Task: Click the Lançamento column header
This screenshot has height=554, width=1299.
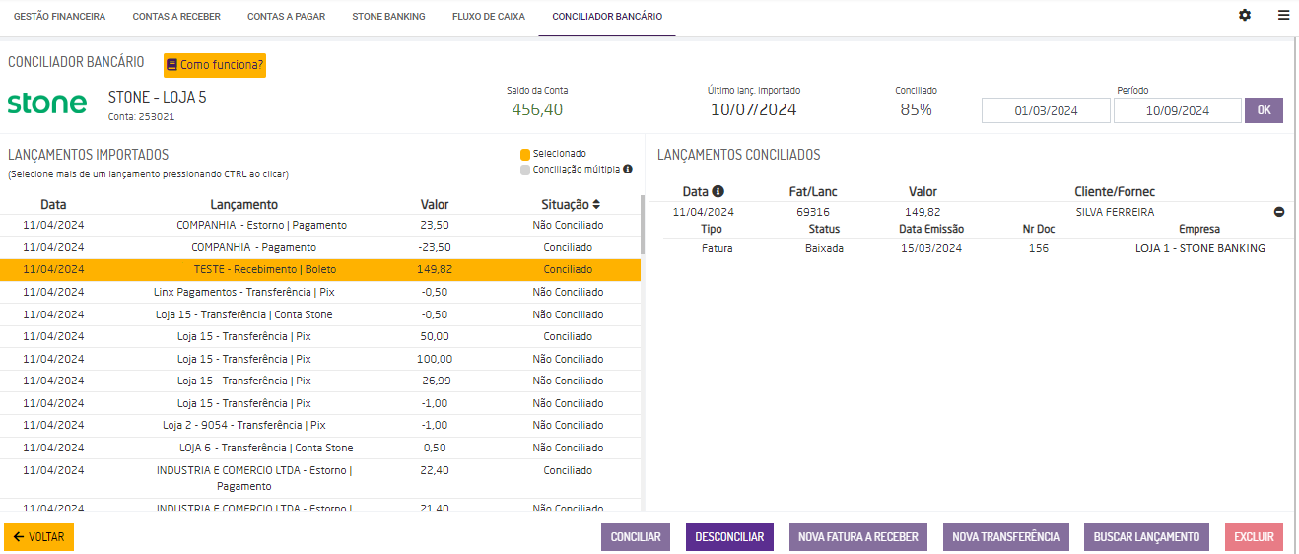Action: click(x=243, y=205)
